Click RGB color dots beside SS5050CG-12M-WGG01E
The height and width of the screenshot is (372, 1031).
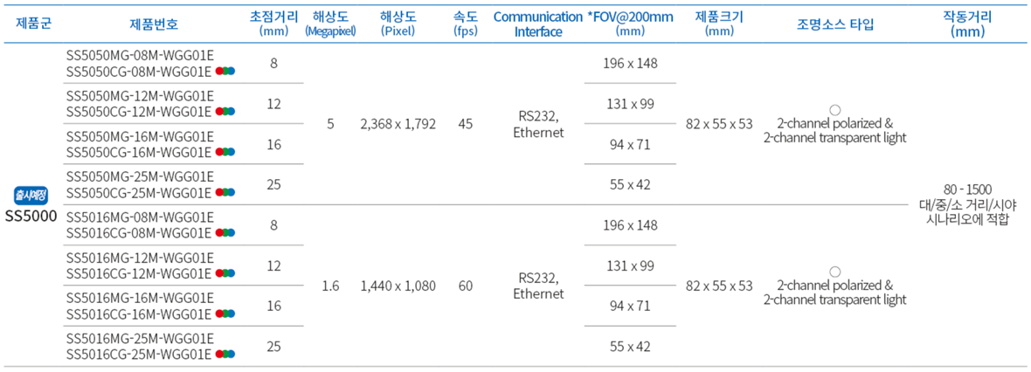pos(225,112)
